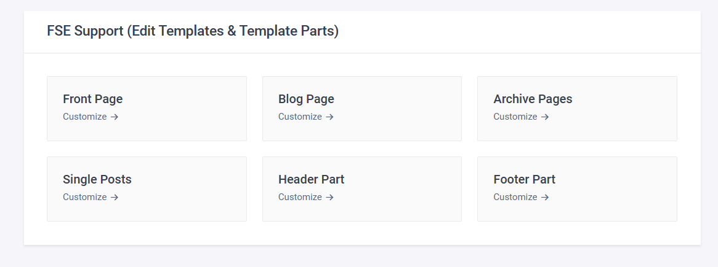718x267 pixels.
Task: Open the Customize link under Blog Page
Action: (306, 117)
